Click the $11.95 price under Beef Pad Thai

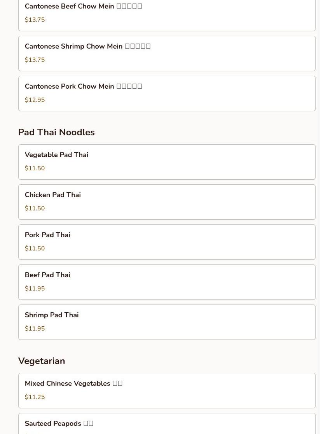tap(35, 289)
